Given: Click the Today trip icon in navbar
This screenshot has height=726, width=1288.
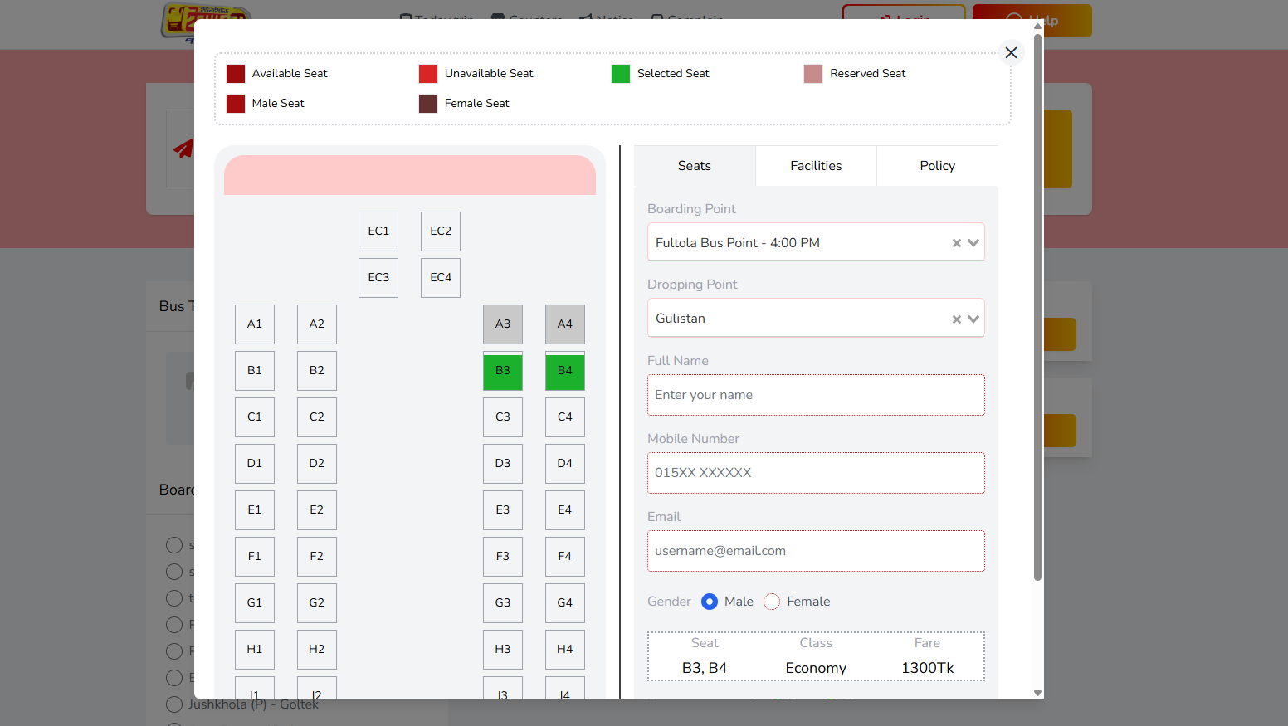Looking at the screenshot, I should [x=405, y=18].
